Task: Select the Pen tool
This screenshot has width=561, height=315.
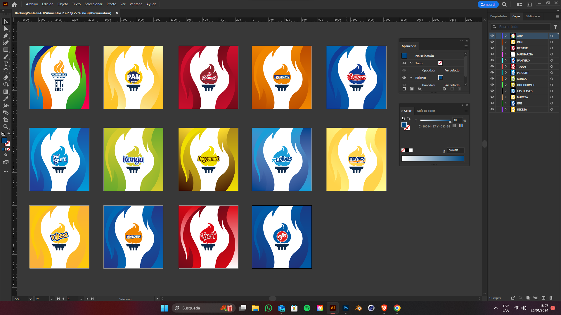Action: (x=6, y=36)
